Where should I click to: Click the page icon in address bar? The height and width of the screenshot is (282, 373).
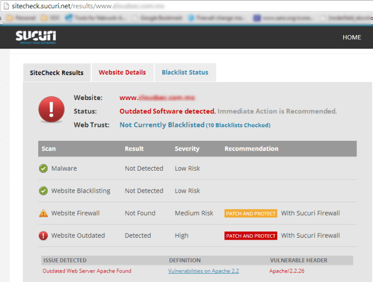click(6, 5)
